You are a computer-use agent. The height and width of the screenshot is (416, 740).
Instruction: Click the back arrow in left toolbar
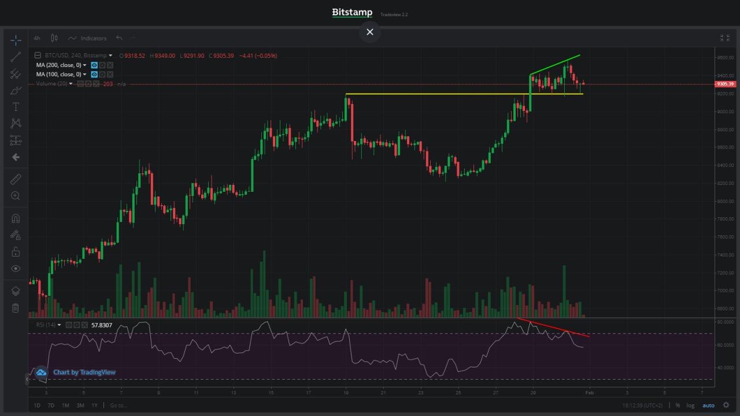[16, 157]
